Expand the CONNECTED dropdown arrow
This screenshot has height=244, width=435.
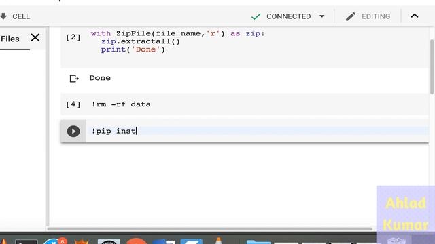click(x=321, y=16)
